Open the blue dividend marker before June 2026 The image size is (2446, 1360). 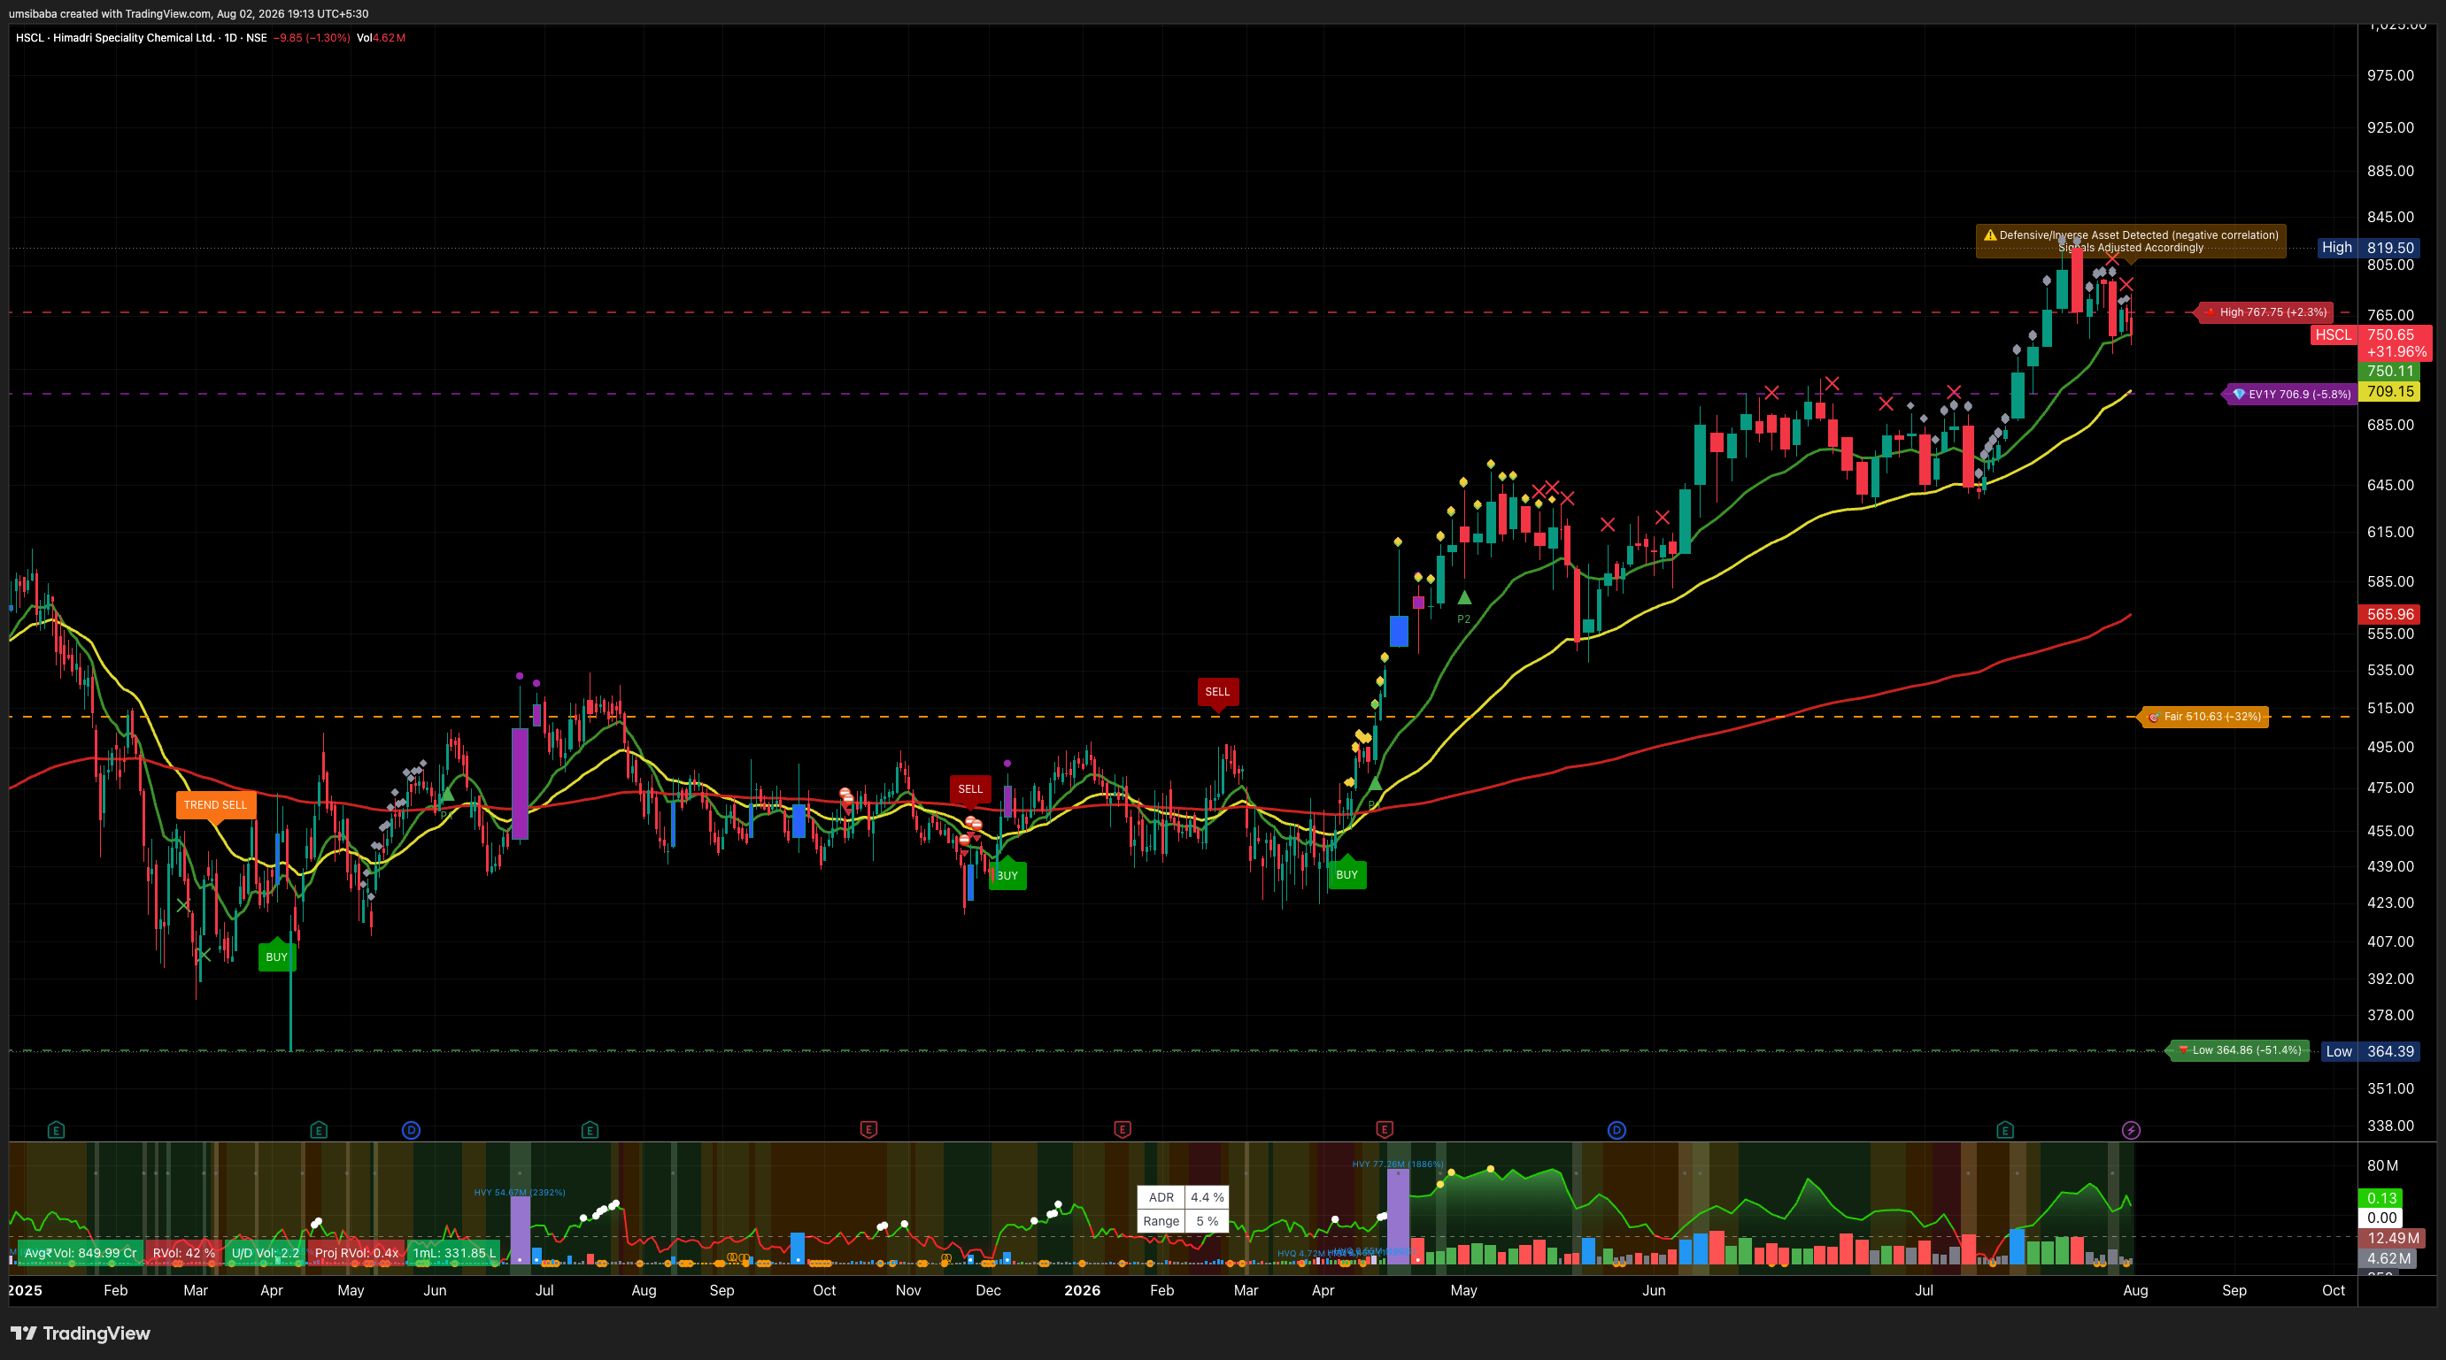pos(1617,1129)
